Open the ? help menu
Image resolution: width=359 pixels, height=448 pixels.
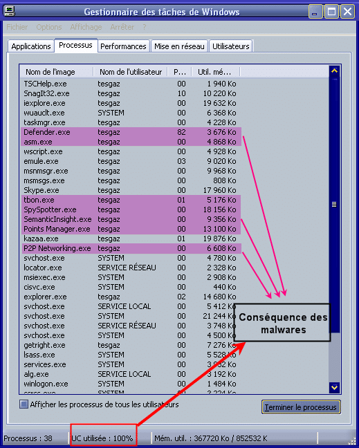click(x=145, y=27)
